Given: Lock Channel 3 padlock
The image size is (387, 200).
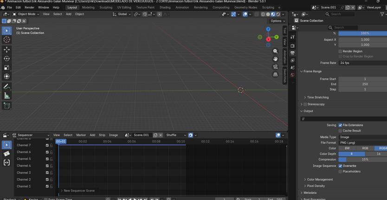Looking at the screenshot, I should 52,173.
